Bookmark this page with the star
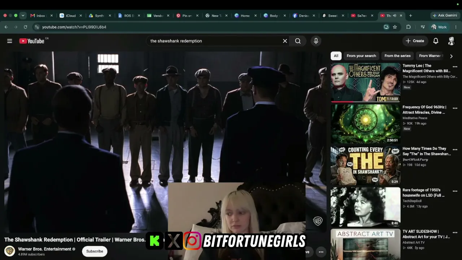This screenshot has height=260, width=462. pos(395,27)
